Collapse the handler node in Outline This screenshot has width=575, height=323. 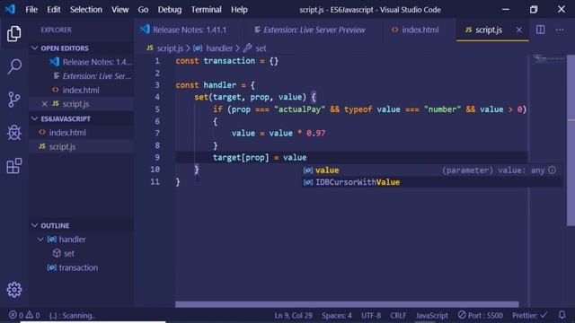click(x=40, y=240)
